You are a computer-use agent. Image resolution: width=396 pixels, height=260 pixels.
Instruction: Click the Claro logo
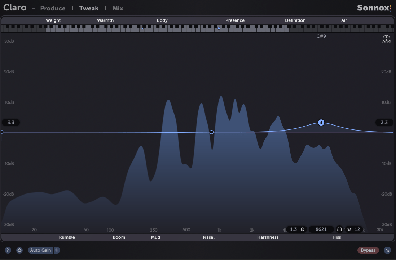click(x=15, y=8)
